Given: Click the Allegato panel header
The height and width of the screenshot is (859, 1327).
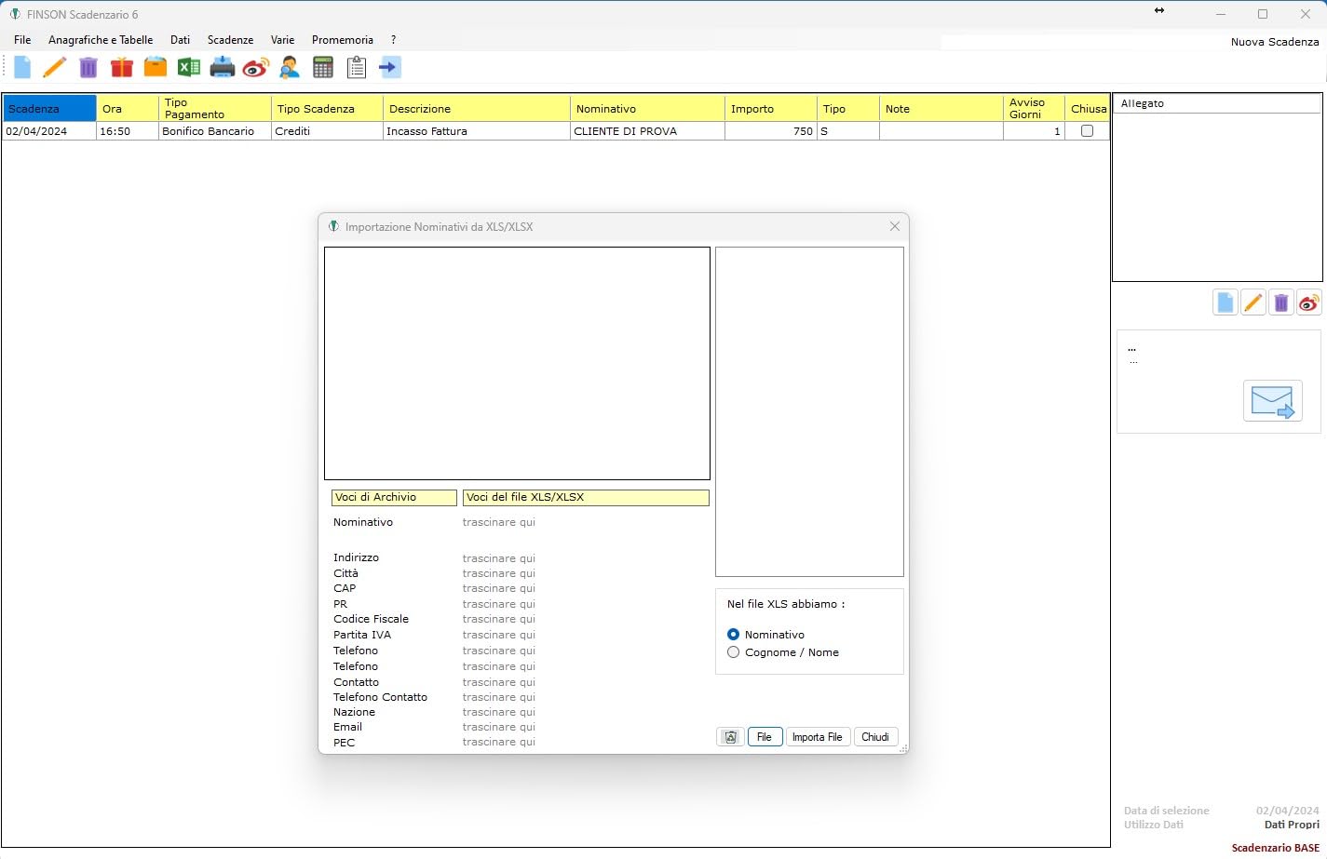Looking at the screenshot, I should pyautogui.click(x=1217, y=103).
